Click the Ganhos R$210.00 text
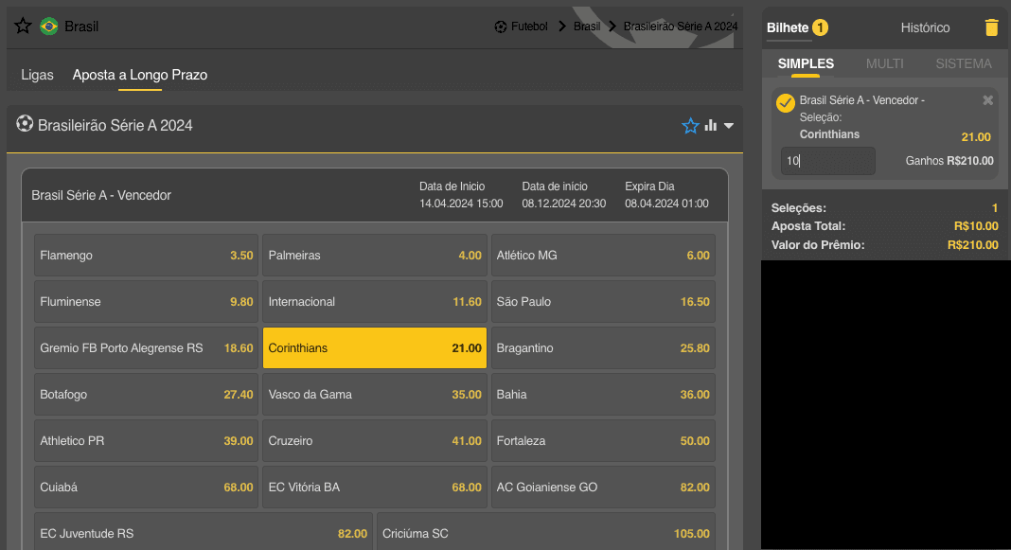The height and width of the screenshot is (550, 1011). pyautogui.click(x=949, y=161)
